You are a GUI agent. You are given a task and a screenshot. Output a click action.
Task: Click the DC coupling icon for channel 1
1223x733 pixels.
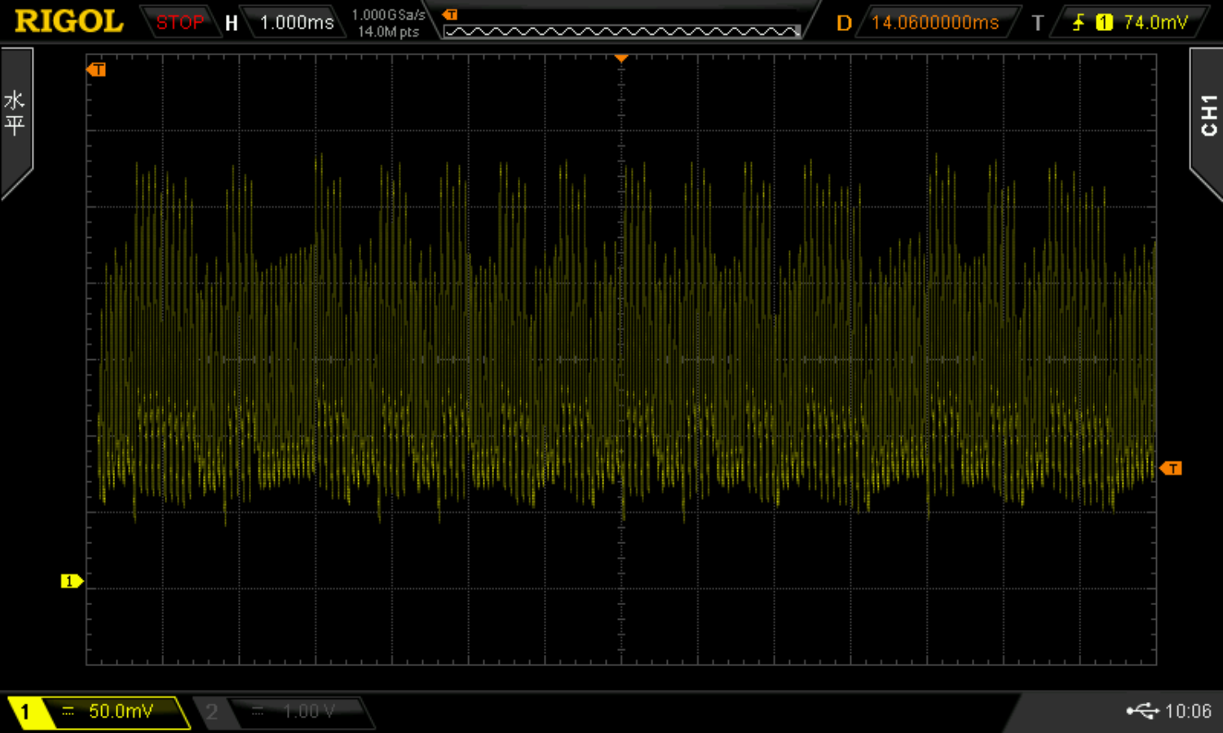click(68, 712)
